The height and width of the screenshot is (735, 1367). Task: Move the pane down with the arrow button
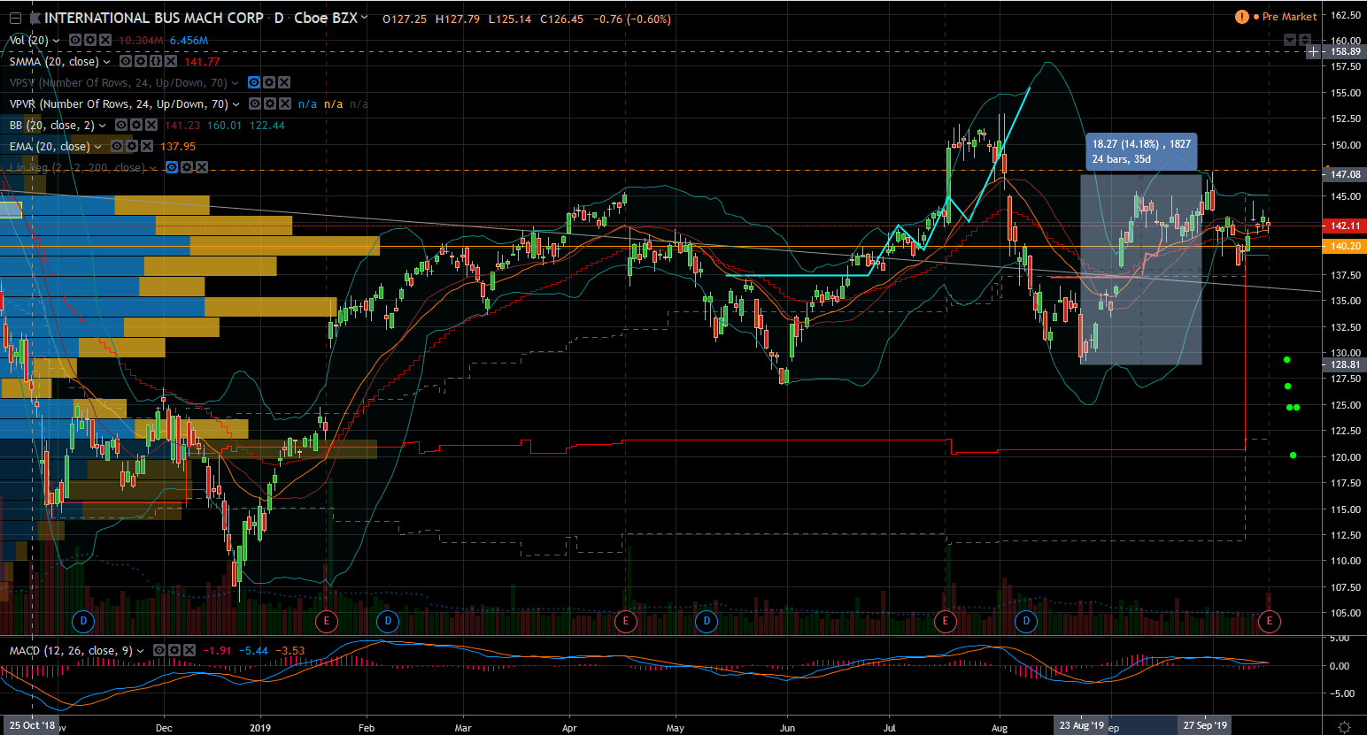coord(1290,40)
